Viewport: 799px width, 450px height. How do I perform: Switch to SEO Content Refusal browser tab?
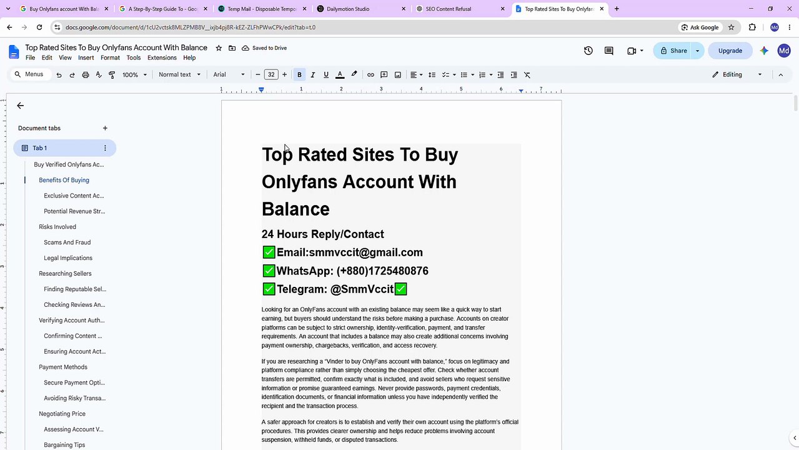[459, 9]
